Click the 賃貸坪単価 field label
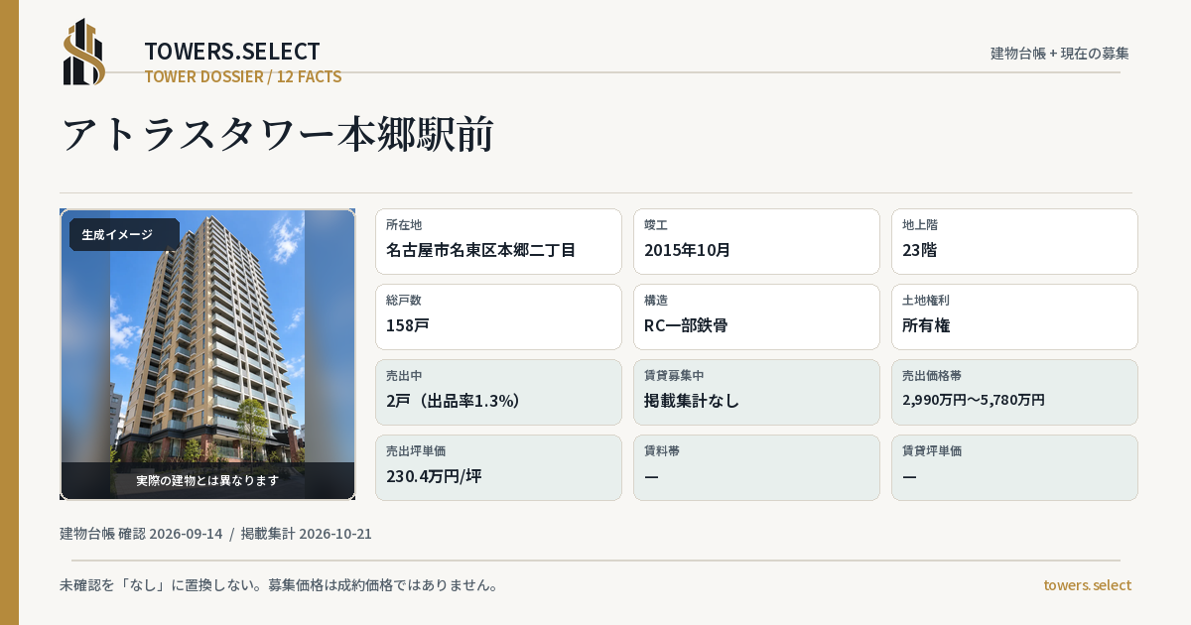Image resolution: width=1191 pixels, height=625 pixels. 932,451
